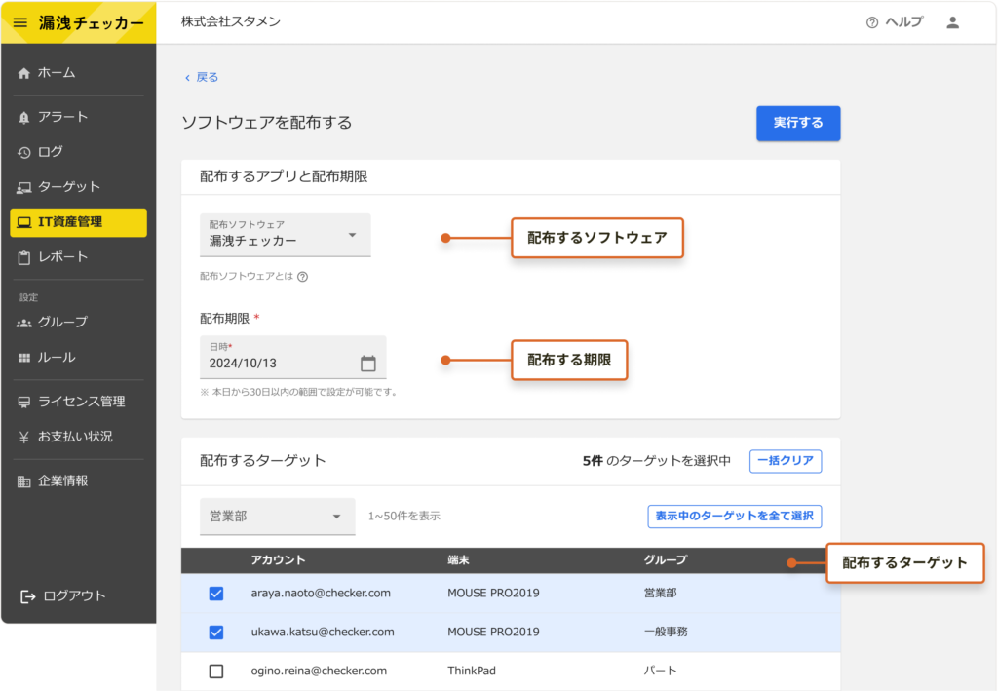Open the 営業部 group filter dropdown
Viewport: 998px width, 691px height.
tap(278, 516)
